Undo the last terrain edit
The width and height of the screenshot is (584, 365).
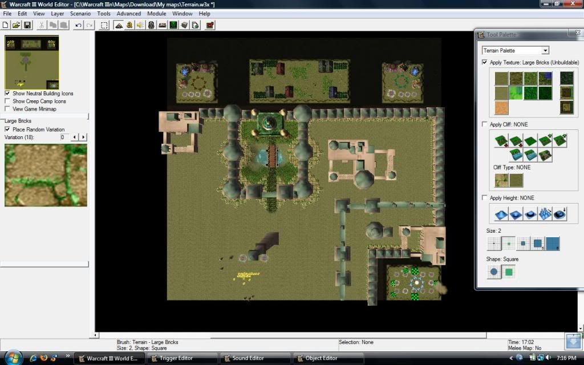(x=78, y=25)
